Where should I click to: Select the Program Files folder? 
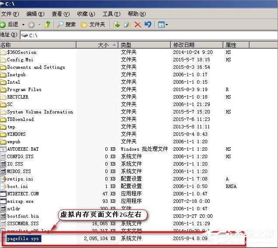point(24,89)
